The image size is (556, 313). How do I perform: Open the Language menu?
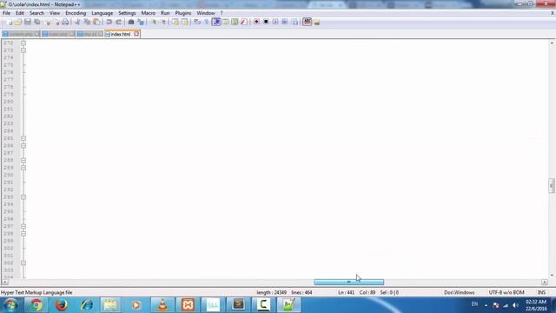[x=103, y=13]
